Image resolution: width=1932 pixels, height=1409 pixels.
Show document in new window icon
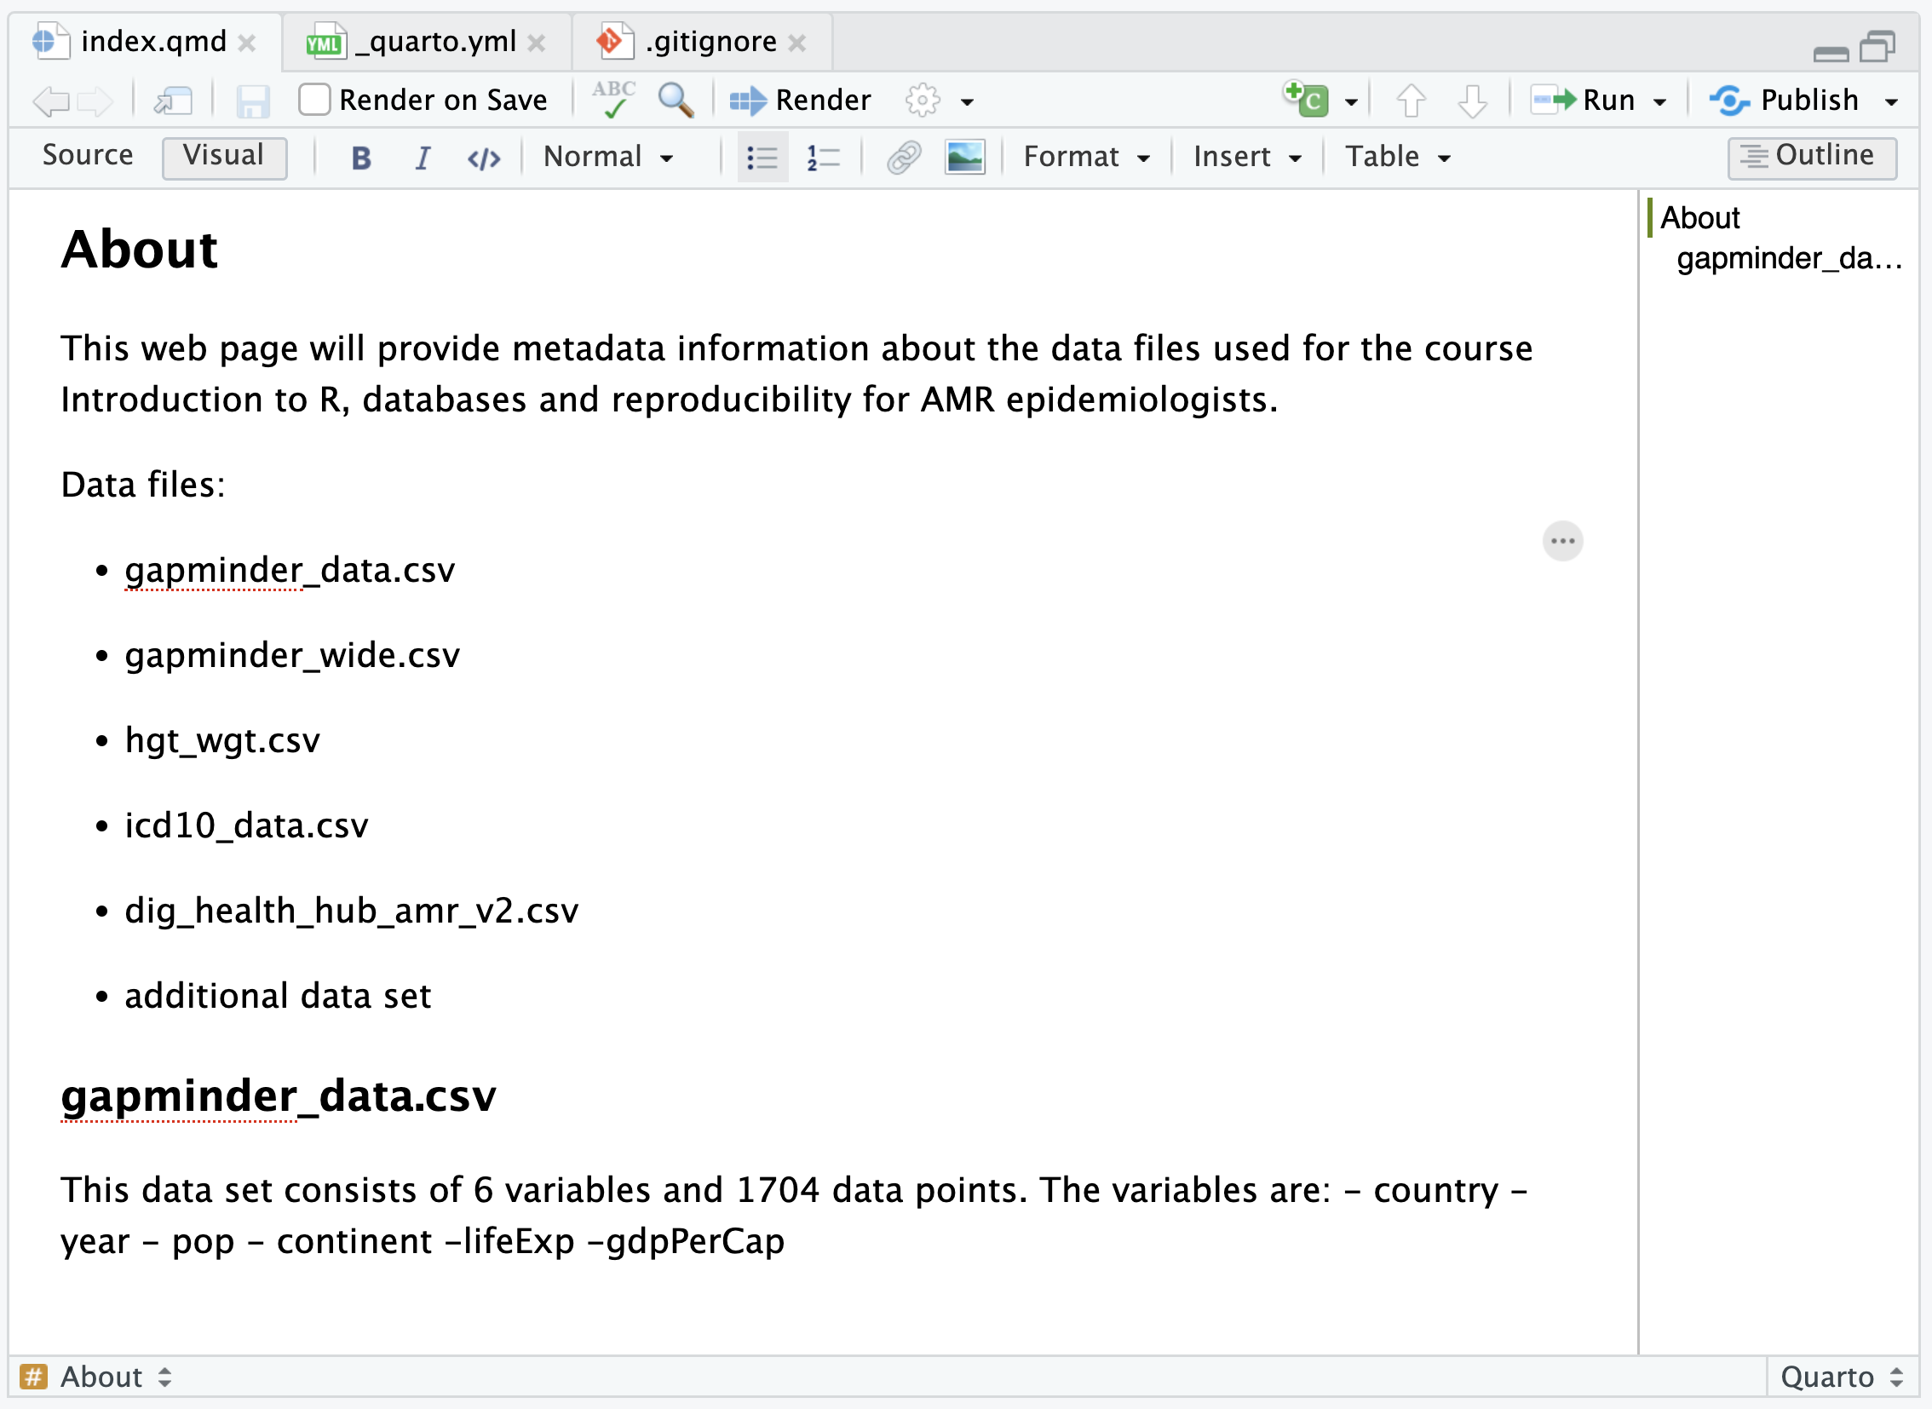pos(173,101)
